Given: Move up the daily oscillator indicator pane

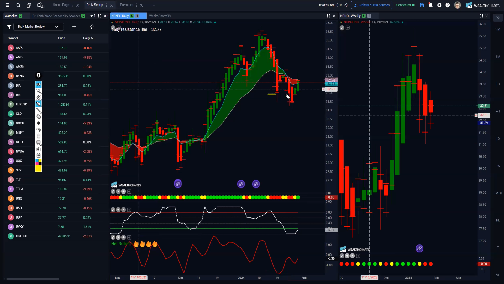Looking at the screenshot, I should click(x=124, y=210).
